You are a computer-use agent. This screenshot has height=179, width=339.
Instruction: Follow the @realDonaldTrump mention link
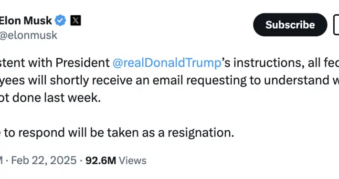167,63
